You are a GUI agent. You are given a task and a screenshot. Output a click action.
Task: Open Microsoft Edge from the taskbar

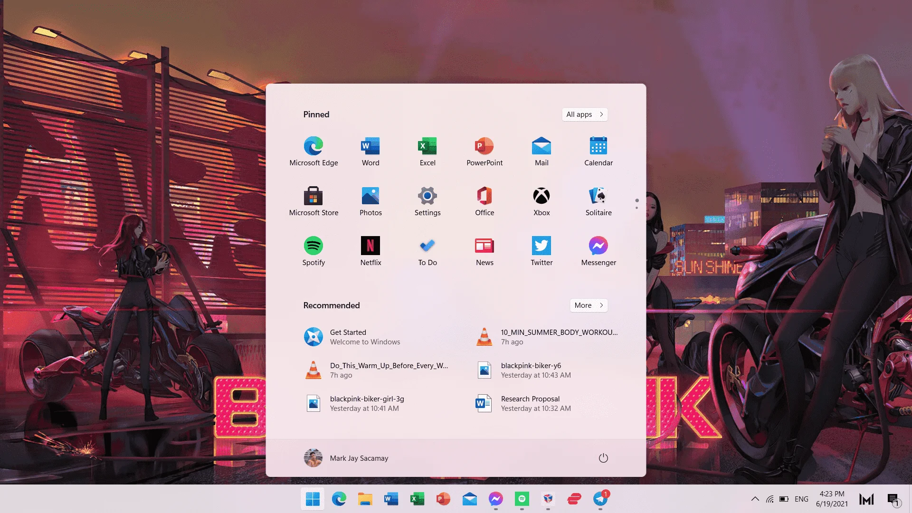tap(339, 499)
